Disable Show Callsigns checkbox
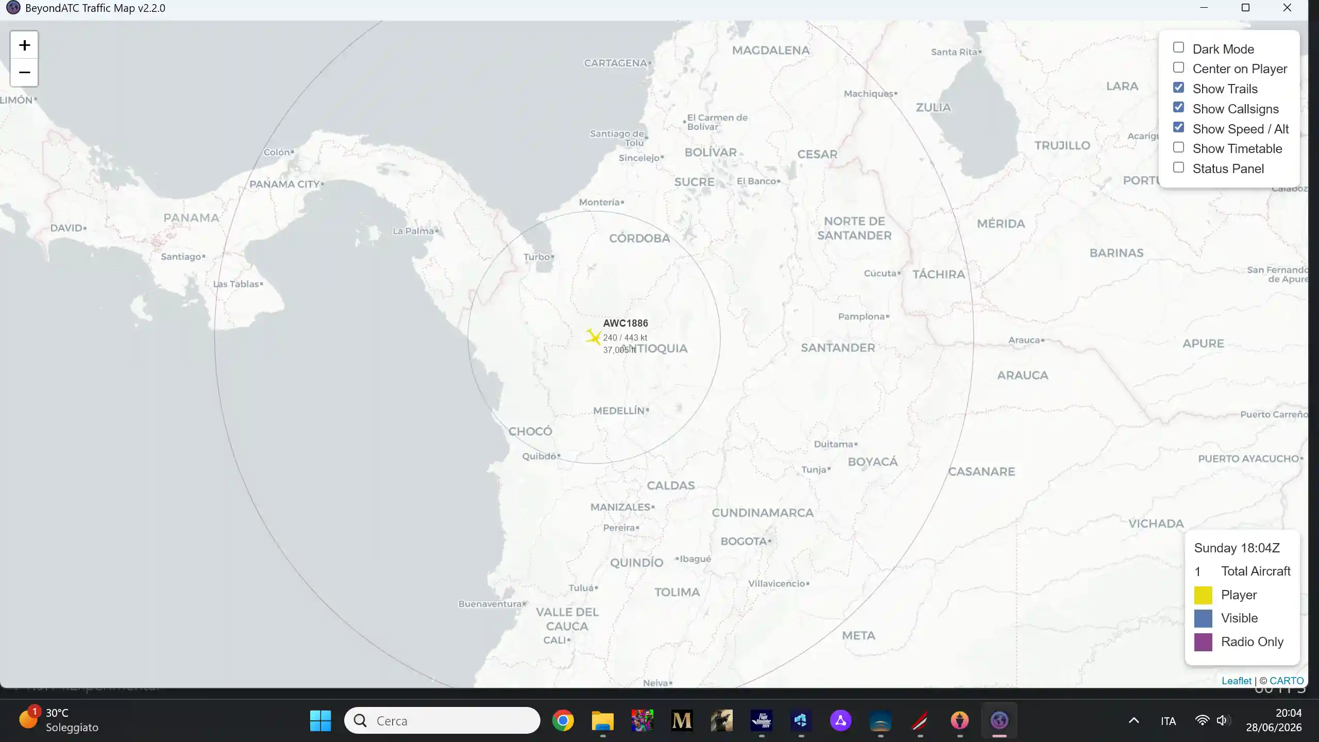This screenshot has height=742, width=1319. click(x=1178, y=107)
